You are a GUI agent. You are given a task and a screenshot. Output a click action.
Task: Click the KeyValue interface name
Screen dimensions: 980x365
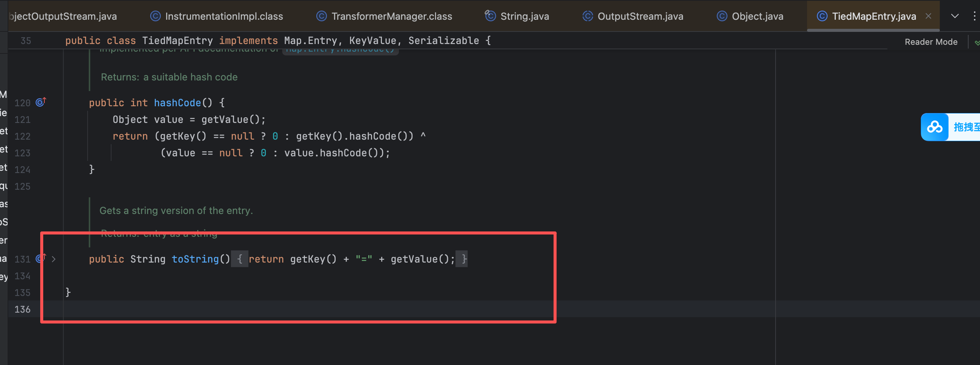tap(372, 41)
